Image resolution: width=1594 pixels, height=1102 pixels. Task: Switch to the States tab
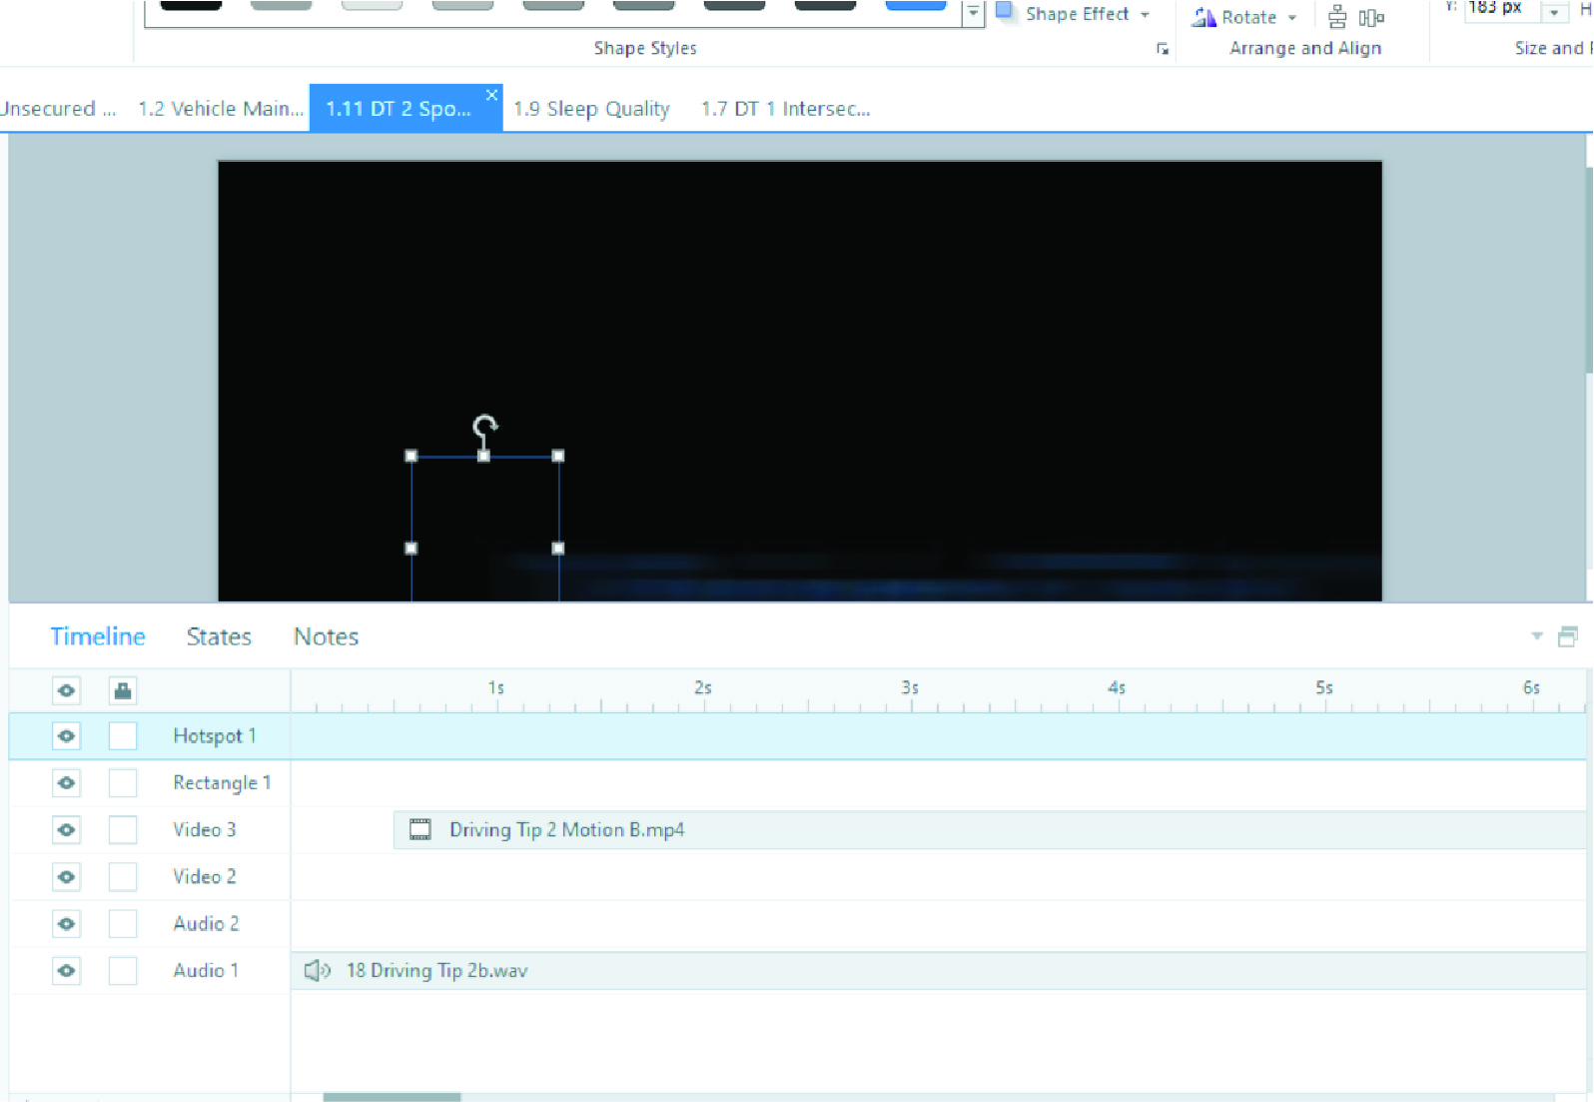coord(219,636)
